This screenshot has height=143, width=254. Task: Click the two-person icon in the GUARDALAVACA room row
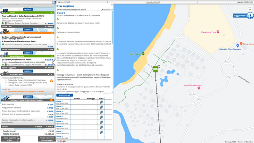coord(6,65)
